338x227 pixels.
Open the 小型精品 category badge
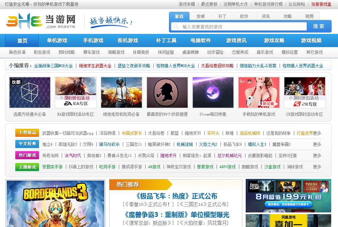click(x=27, y=133)
